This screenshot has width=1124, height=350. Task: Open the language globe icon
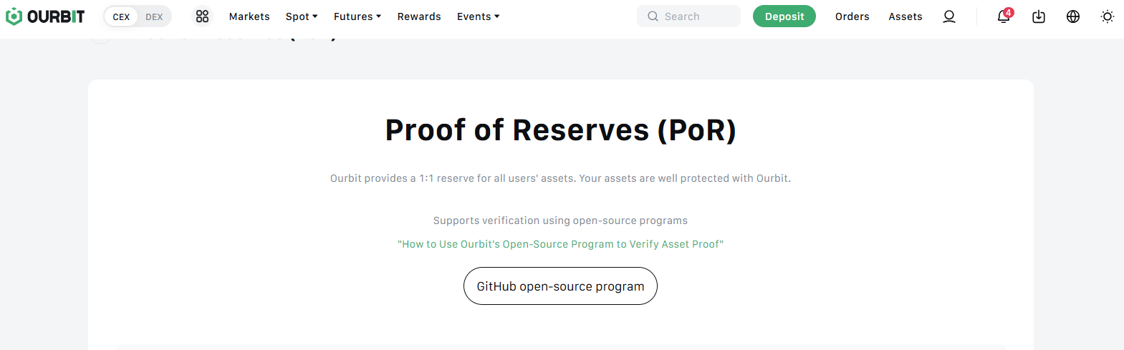point(1073,16)
